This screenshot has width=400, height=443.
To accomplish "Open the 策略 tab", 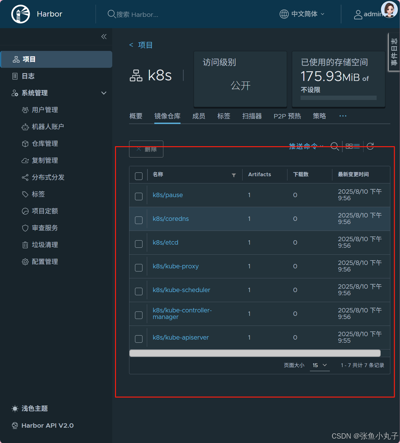I will pyautogui.click(x=320, y=116).
